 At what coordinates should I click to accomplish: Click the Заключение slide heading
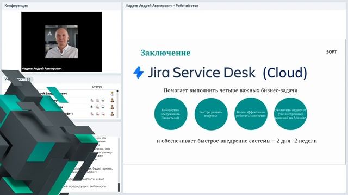[165, 53]
